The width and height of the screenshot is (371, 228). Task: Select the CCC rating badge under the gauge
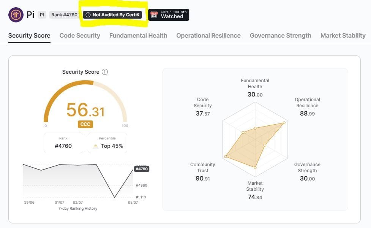coord(85,124)
